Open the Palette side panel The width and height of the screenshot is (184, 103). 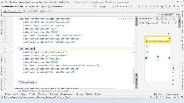pyautogui.click(x=136, y=21)
